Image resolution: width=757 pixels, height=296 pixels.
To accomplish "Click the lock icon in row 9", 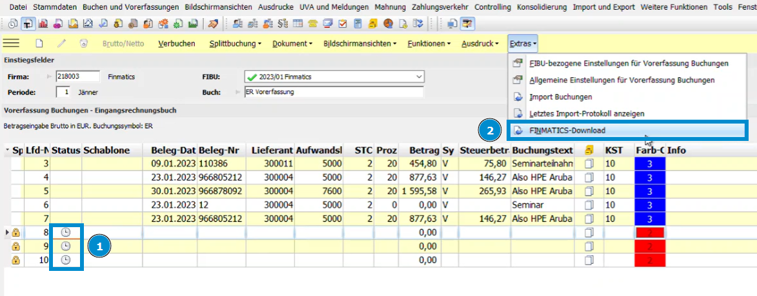I will (x=16, y=246).
